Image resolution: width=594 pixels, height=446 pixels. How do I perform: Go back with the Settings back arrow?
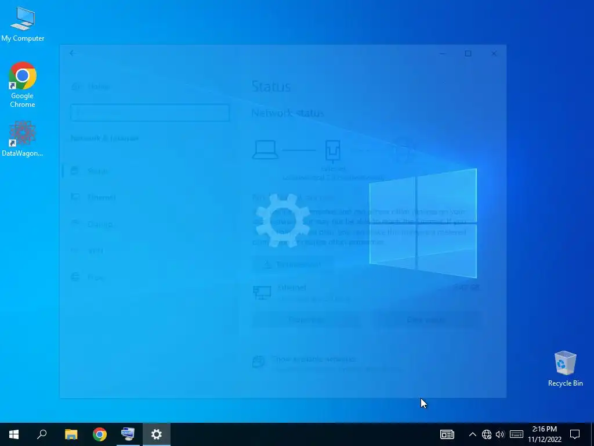pos(73,53)
